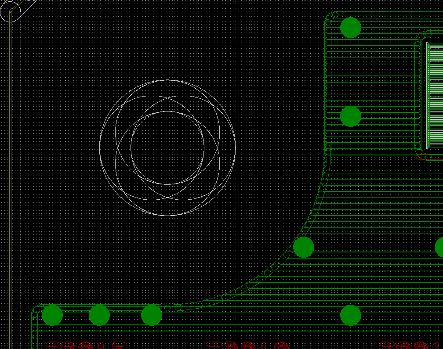Select the green via left of the hatched pad
Viewport: 443px width, 349px height.
[351, 116]
